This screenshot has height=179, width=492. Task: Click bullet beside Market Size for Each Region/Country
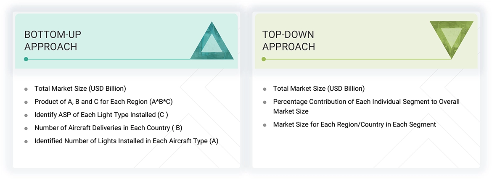265,125
